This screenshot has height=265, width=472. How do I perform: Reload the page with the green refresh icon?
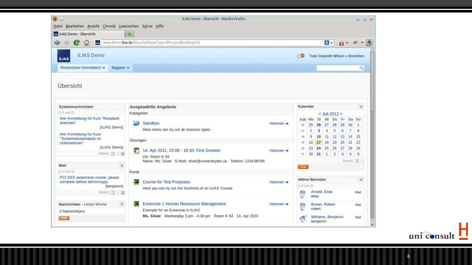(x=77, y=43)
